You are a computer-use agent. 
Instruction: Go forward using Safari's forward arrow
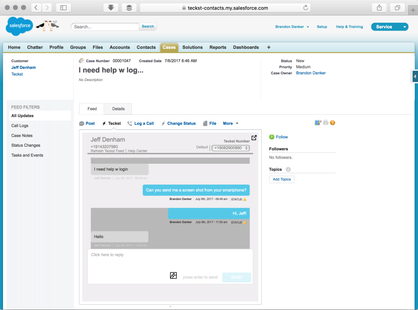pyautogui.click(x=47, y=8)
